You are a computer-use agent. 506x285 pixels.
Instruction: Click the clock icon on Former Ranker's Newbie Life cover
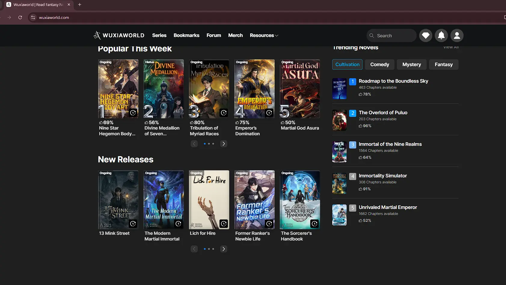tap(269, 224)
